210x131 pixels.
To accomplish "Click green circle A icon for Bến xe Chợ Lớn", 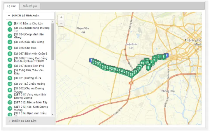I will (x=10, y=24).
